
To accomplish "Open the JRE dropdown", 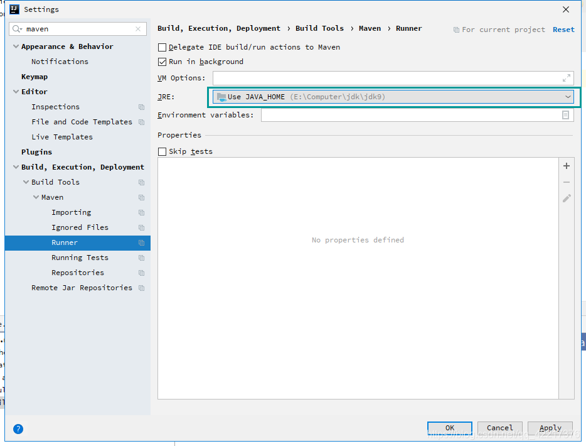I will tap(393, 97).
